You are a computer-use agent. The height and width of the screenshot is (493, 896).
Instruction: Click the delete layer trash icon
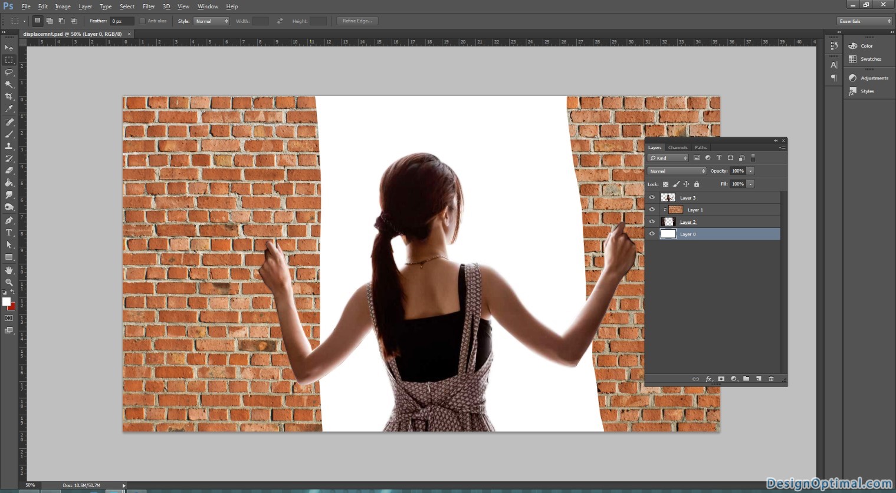(x=771, y=379)
